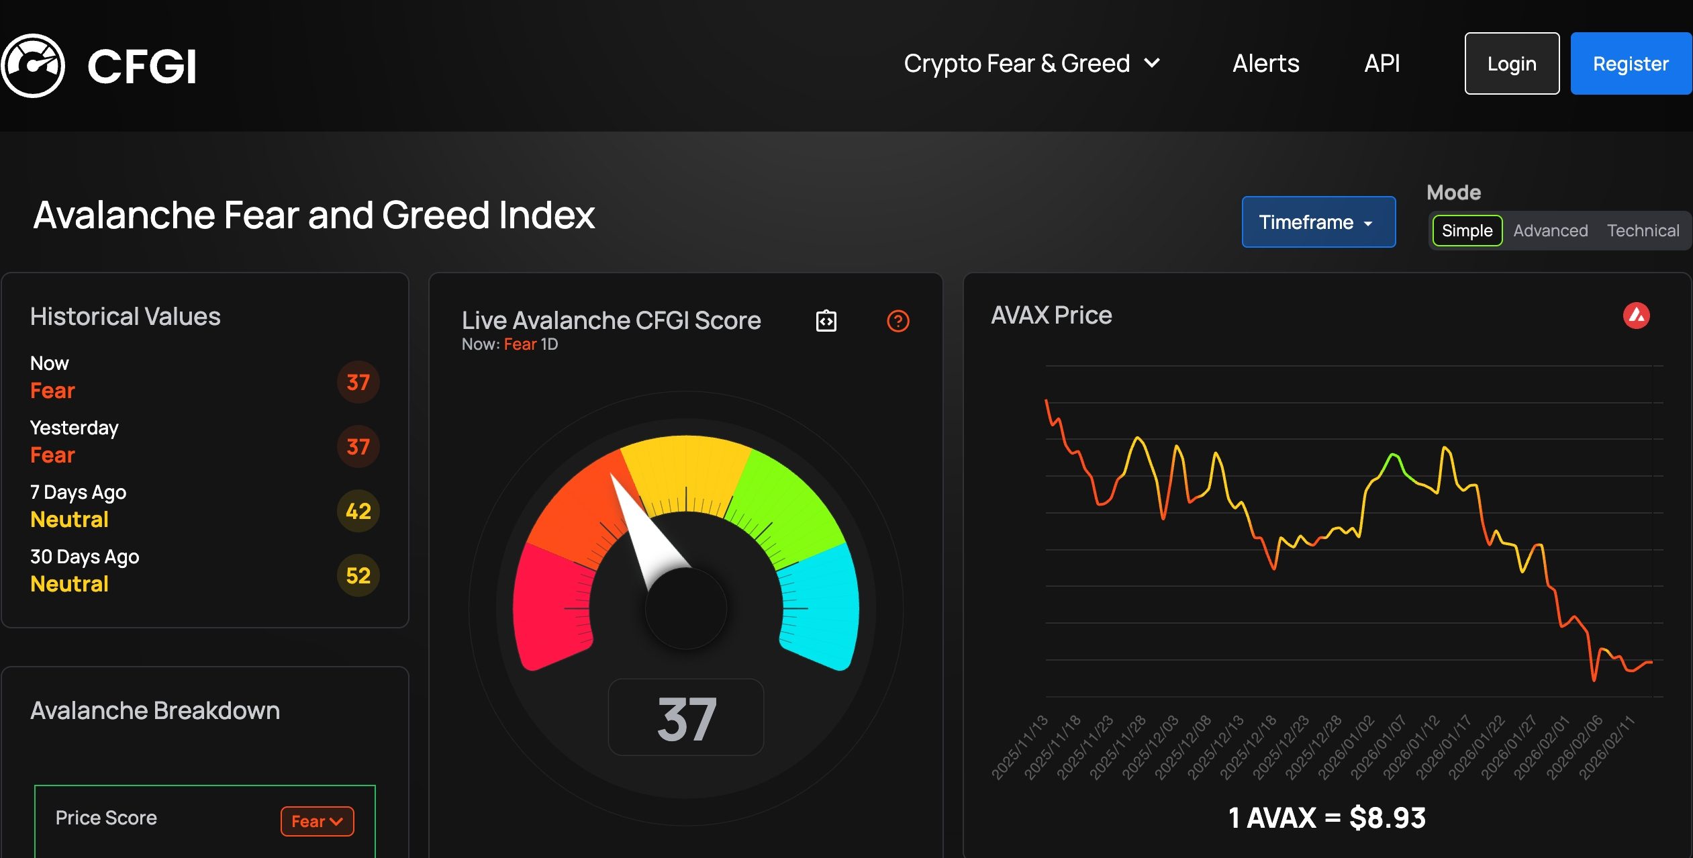Image resolution: width=1693 pixels, height=858 pixels.
Task: Click the Avalanche Breakdown heading
Action: click(155, 710)
